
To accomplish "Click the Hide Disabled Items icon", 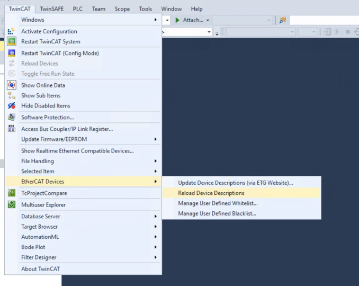I will pyautogui.click(x=12, y=105).
